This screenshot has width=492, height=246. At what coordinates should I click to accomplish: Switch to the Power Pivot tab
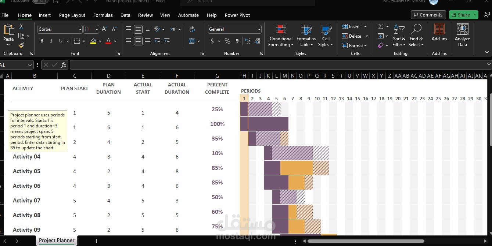pyautogui.click(x=237, y=15)
